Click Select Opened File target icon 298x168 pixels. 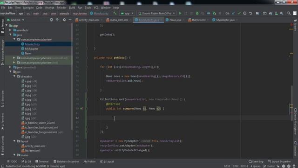point(51,20)
